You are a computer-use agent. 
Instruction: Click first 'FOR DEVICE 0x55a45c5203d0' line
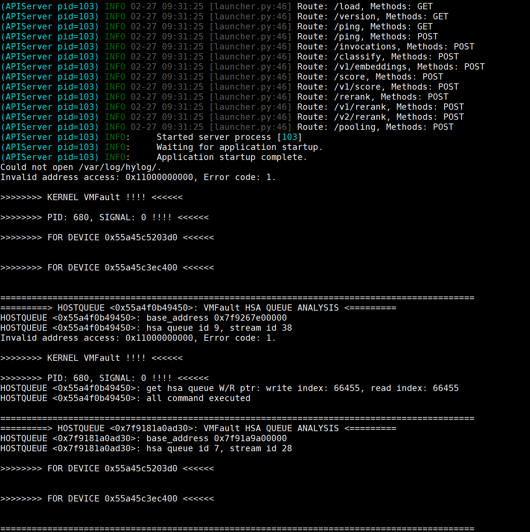[x=107, y=238]
